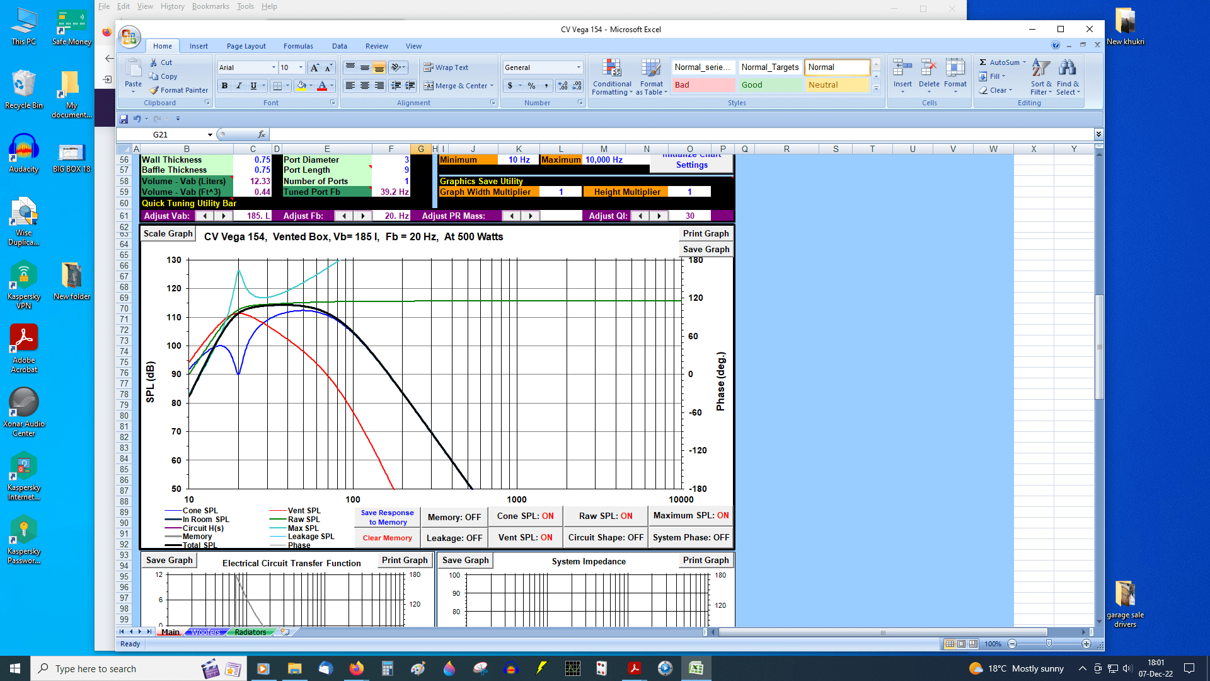Switch to the Formulas ribbon tab
1210x681 pixels.
(x=298, y=46)
